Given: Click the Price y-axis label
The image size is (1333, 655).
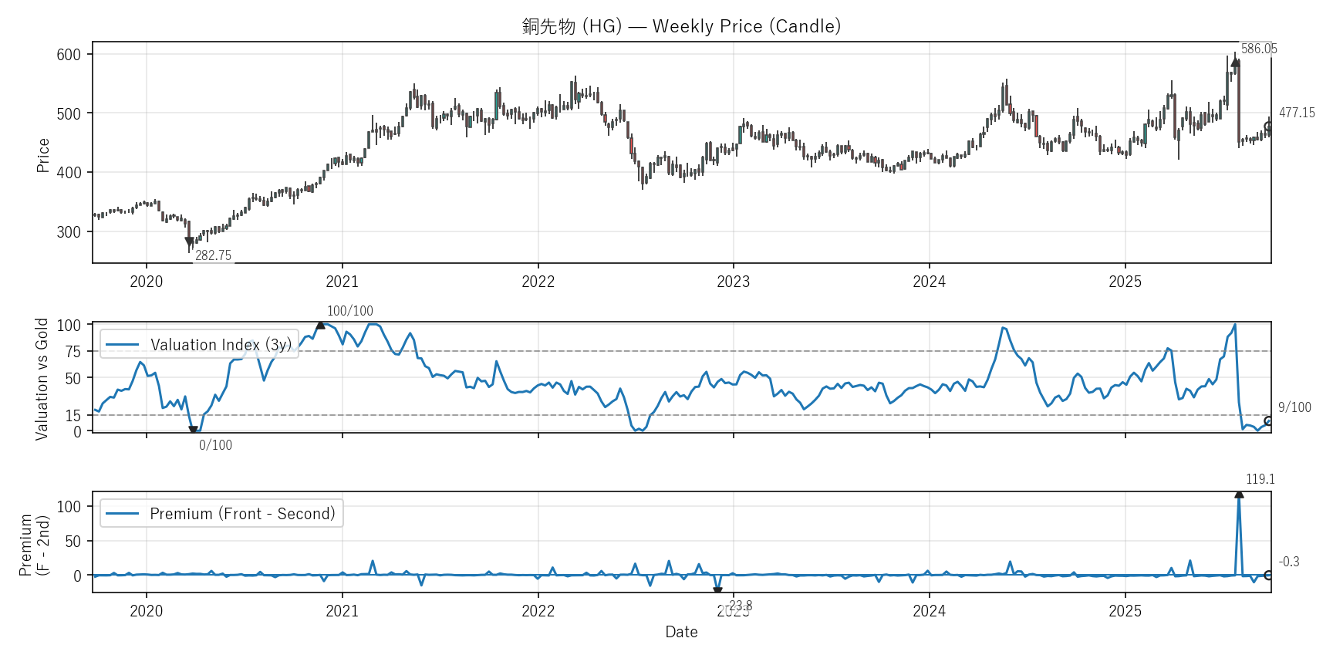Looking at the screenshot, I should (43, 155).
